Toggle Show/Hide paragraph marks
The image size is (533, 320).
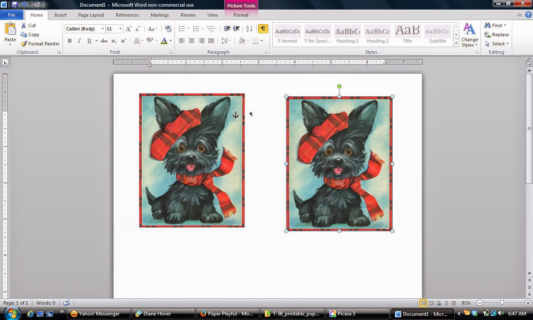[263, 29]
